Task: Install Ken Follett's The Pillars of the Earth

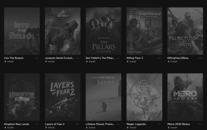Action: [x=91, y=61]
